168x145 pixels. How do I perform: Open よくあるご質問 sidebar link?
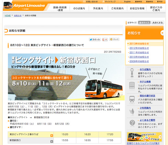tap(147, 120)
